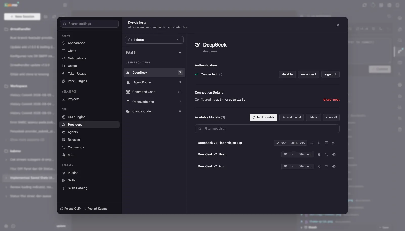Click the Search settings field
405x231 pixels.
pos(89,24)
